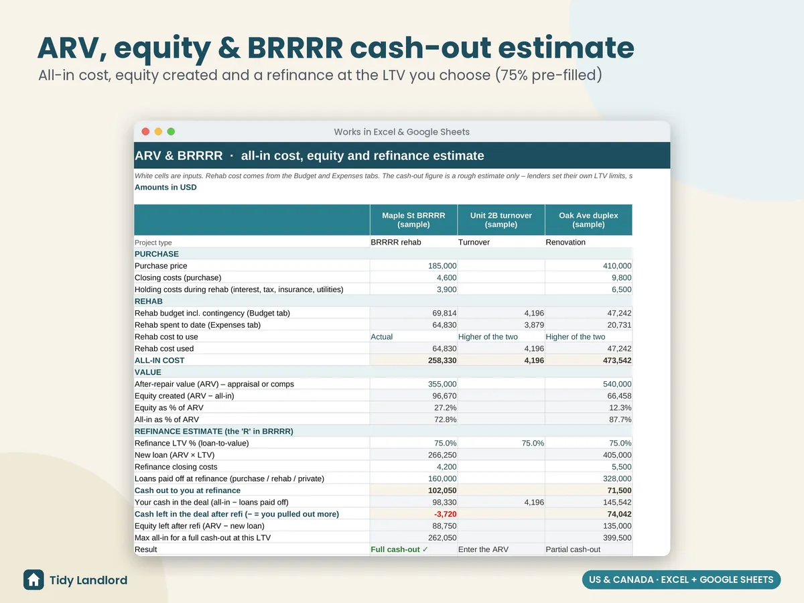The height and width of the screenshot is (603, 804).
Task: Select the 'Amounts in USD' label
Action: (165, 187)
